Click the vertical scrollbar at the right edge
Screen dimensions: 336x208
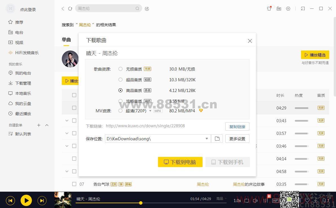335,57
